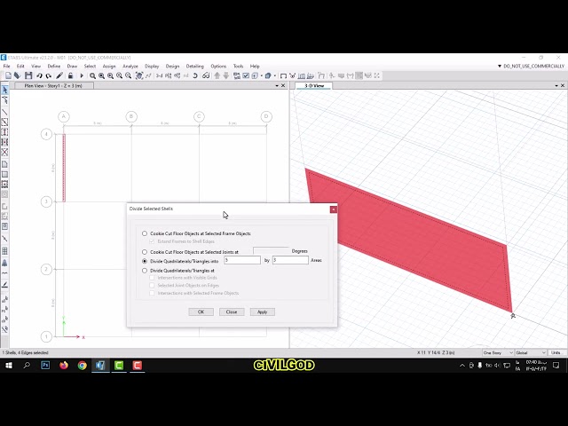Open Google Chrome from the taskbar
The image size is (568, 426).
[x=83, y=365]
